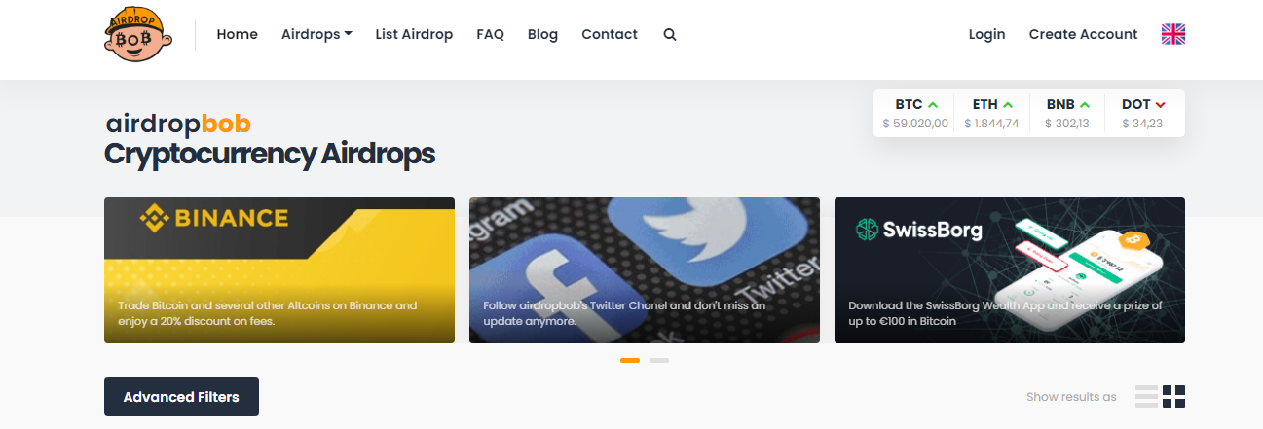This screenshot has width=1263, height=429.
Task: Click the DOT price ticker
Action: 1142,113
